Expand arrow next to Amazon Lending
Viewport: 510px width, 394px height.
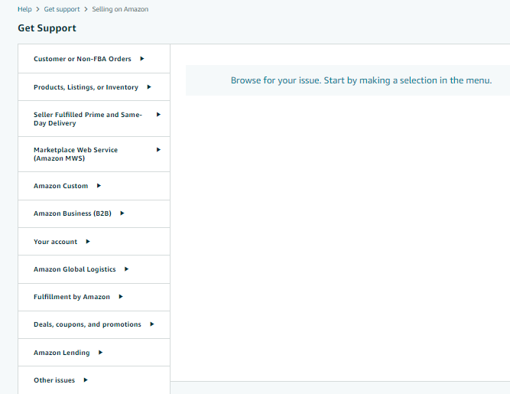click(101, 353)
